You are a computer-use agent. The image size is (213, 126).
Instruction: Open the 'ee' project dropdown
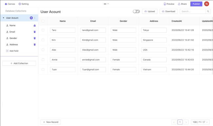tap(106, 4)
